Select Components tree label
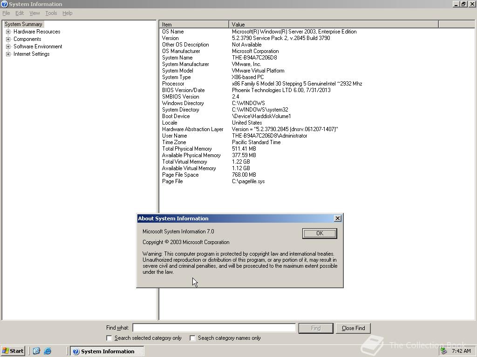 point(27,39)
